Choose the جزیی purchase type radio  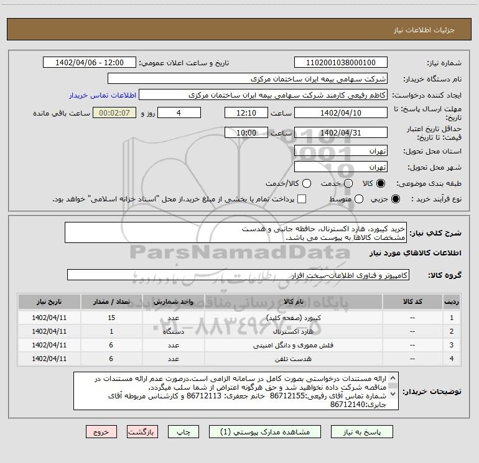coord(395,199)
